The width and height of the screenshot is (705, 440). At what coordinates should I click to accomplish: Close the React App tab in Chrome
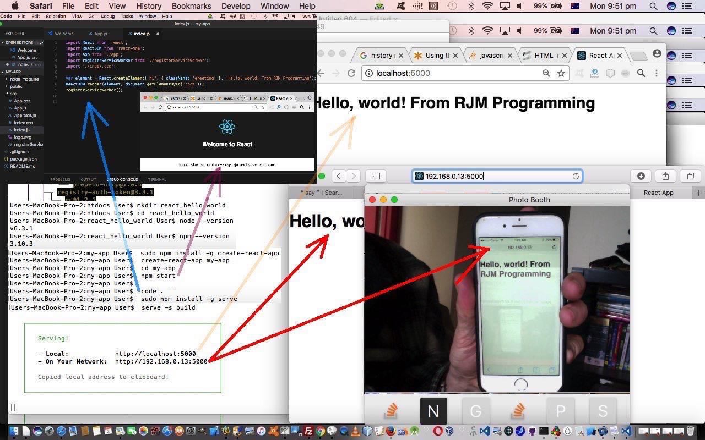click(x=620, y=56)
